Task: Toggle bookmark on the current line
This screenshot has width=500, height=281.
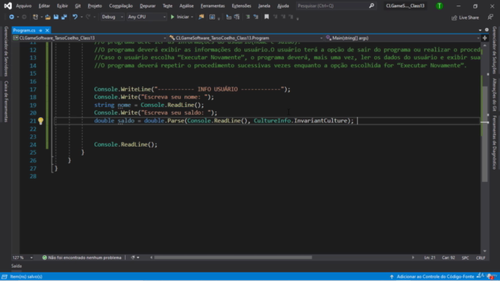Action: pos(266,17)
